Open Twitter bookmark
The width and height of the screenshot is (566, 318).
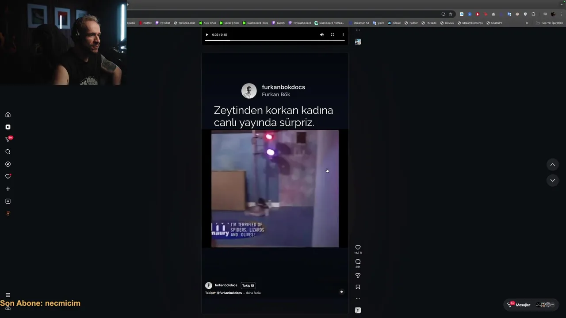click(x=411, y=23)
